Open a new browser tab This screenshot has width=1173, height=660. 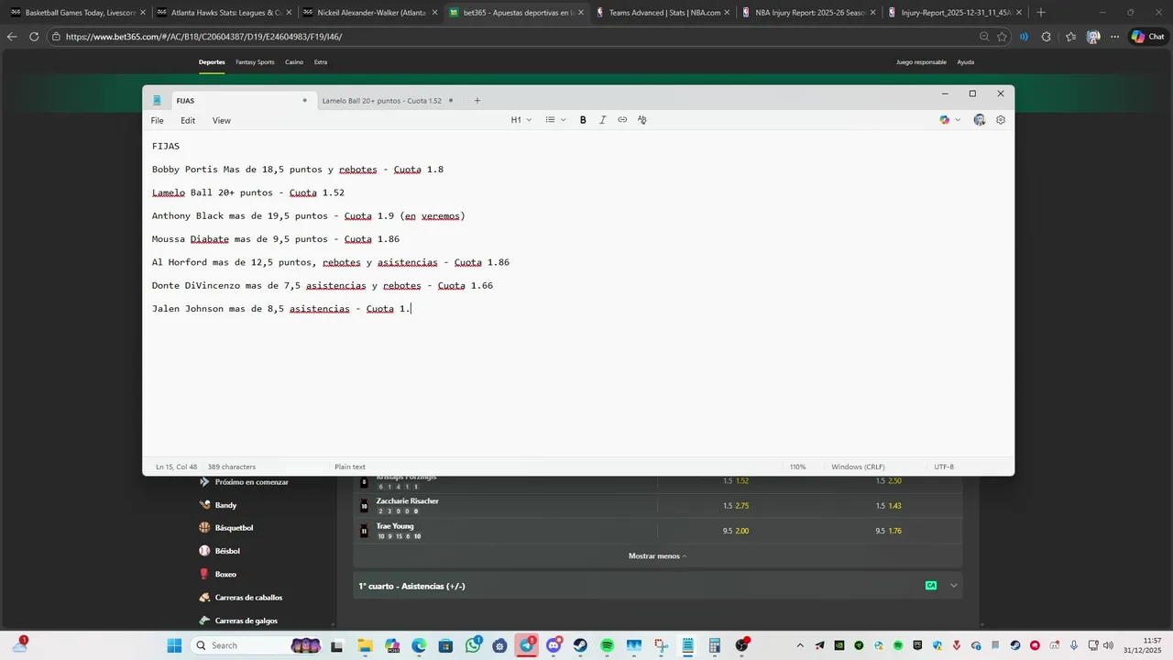click(x=1040, y=13)
